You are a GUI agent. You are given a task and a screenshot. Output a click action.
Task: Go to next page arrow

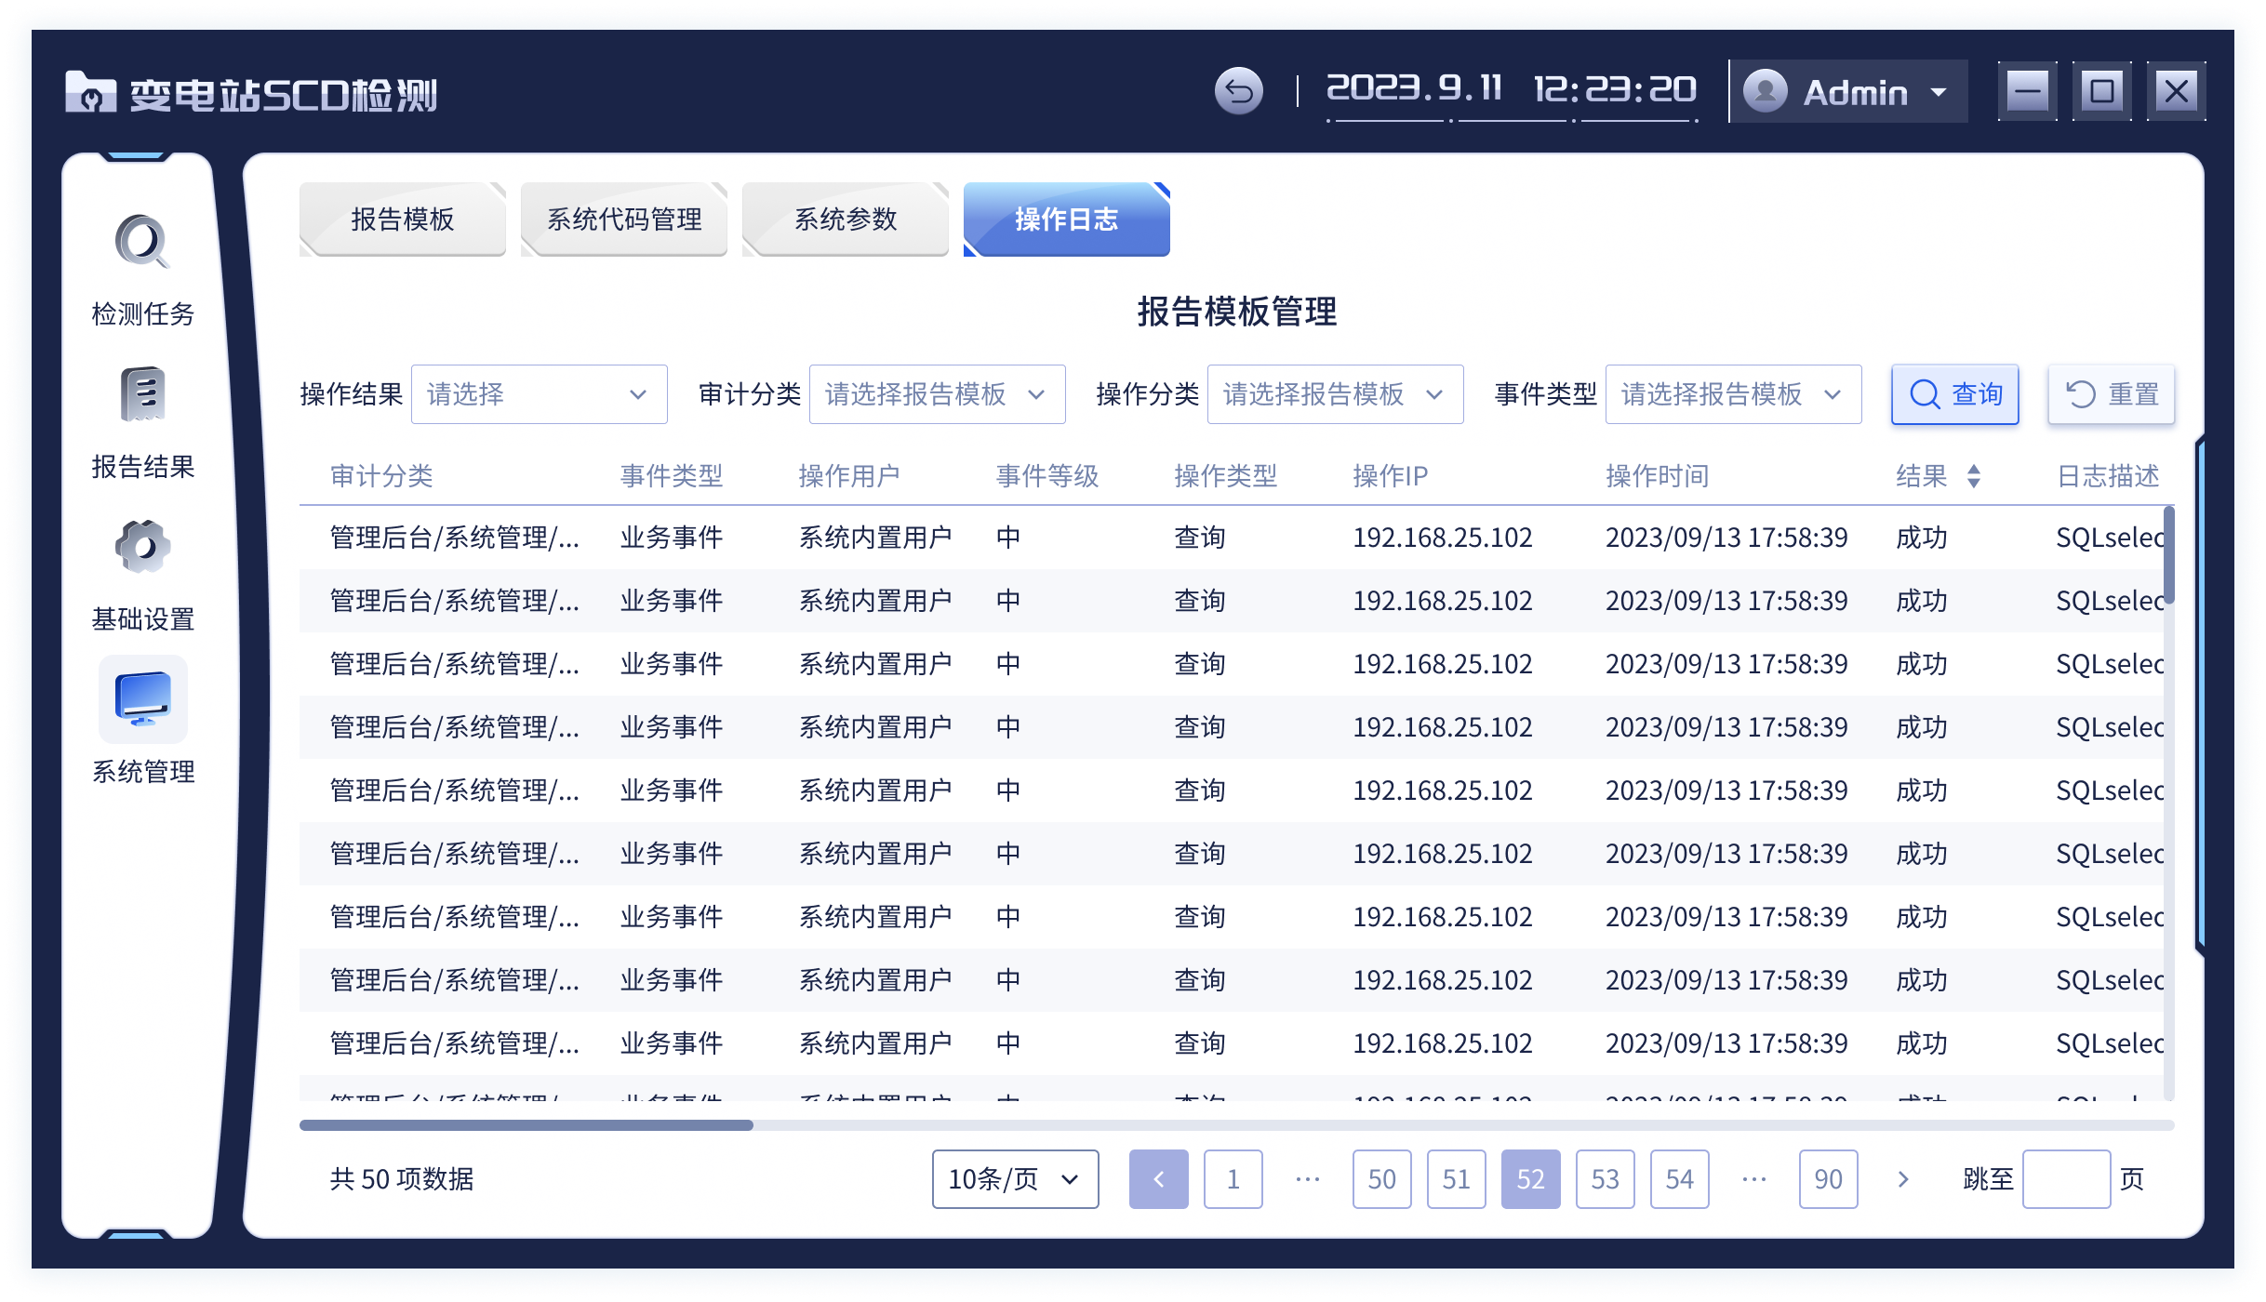click(1903, 1179)
